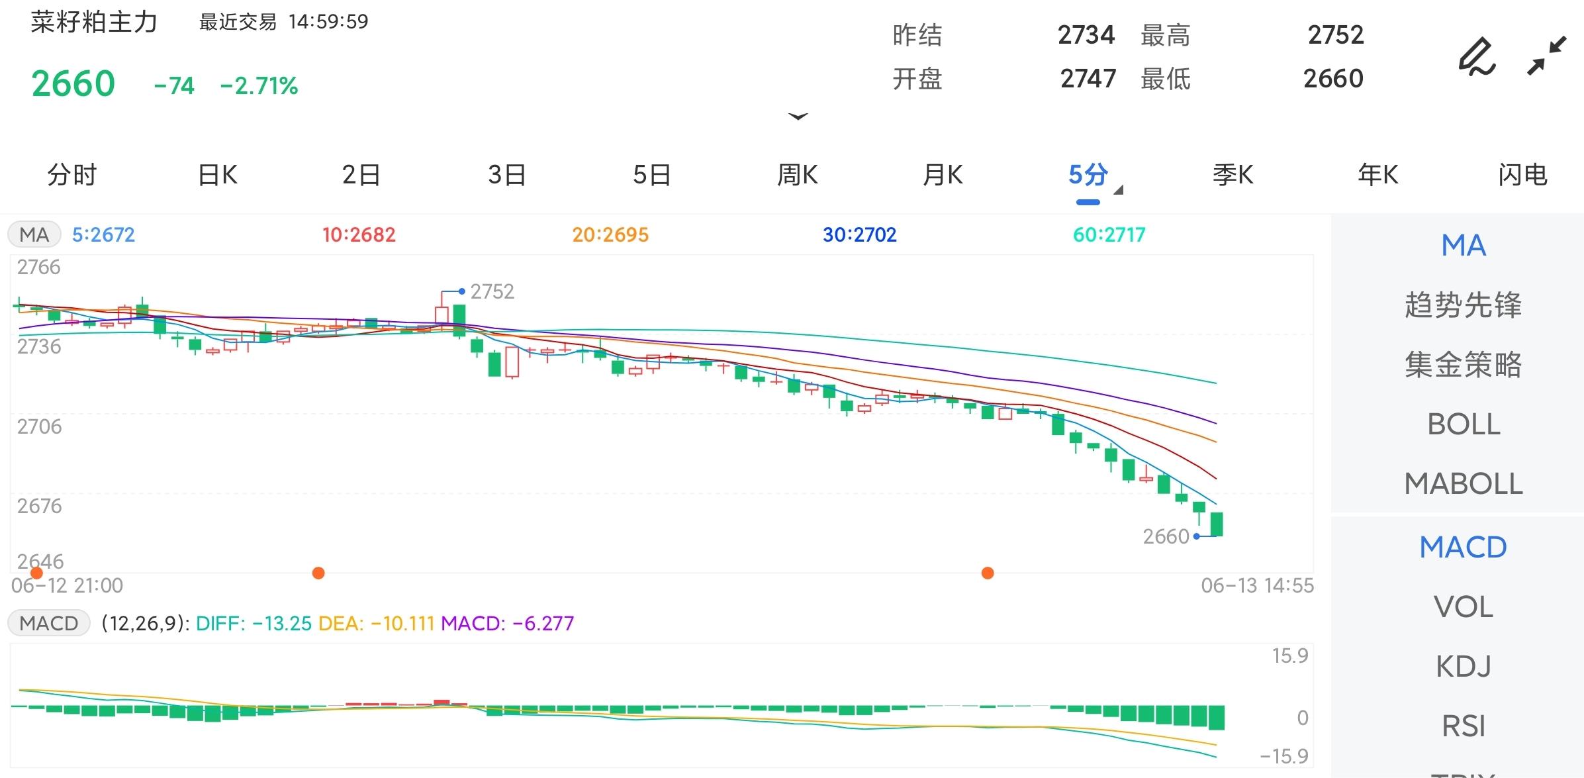Click the MA60 value 60:2717
Screen dimensions: 1584x778
click(1109, 234)
